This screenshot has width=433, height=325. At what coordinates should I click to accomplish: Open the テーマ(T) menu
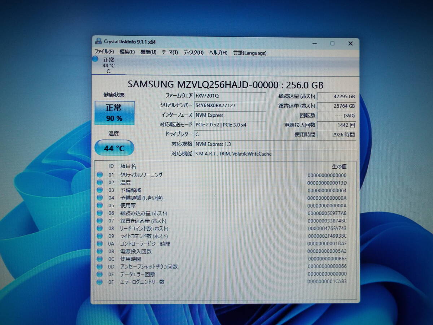(x=170, y=52)
